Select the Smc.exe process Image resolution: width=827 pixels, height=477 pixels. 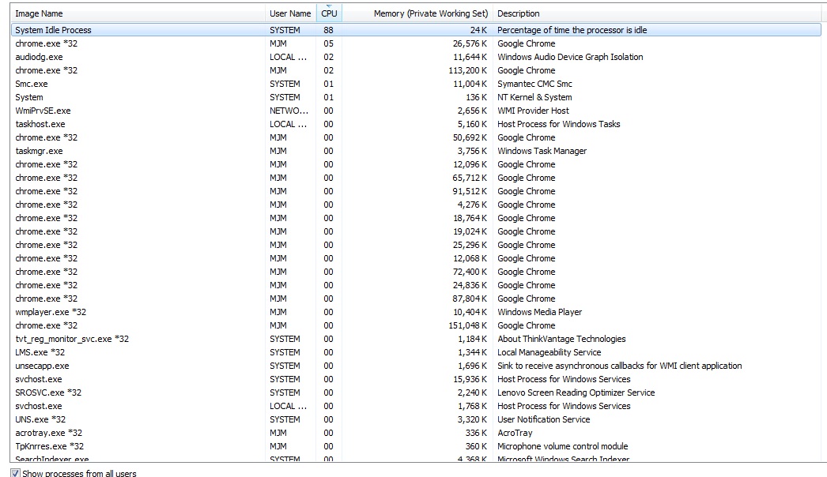coord(31,84)
